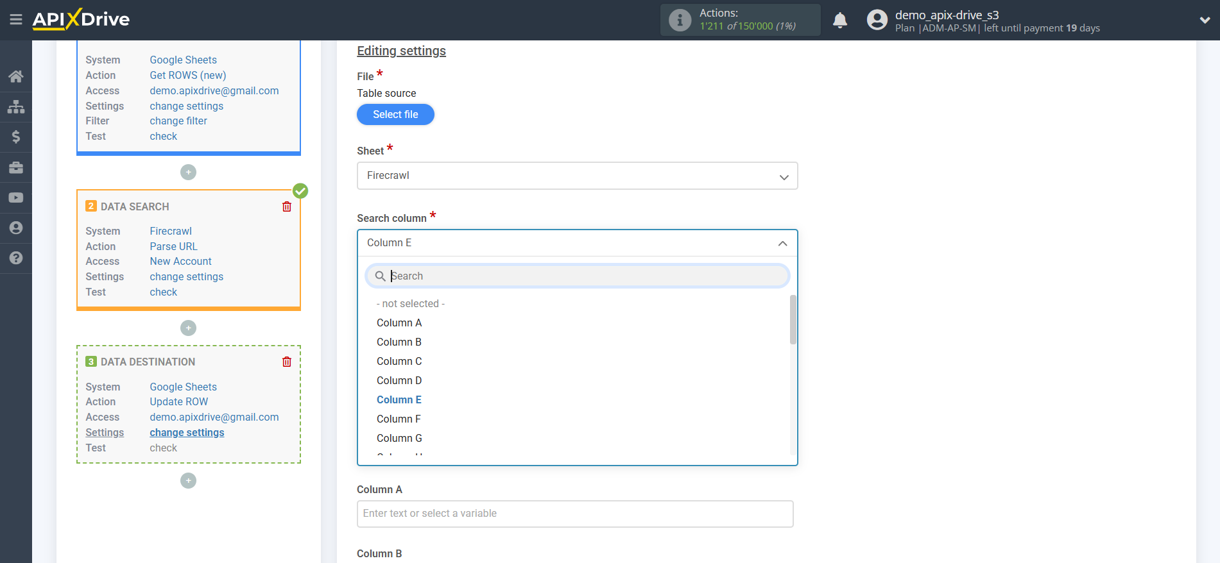Viewport: 1220px width, 563px height.
Task: Click the Update ROW action link
Action: (179, 401)
